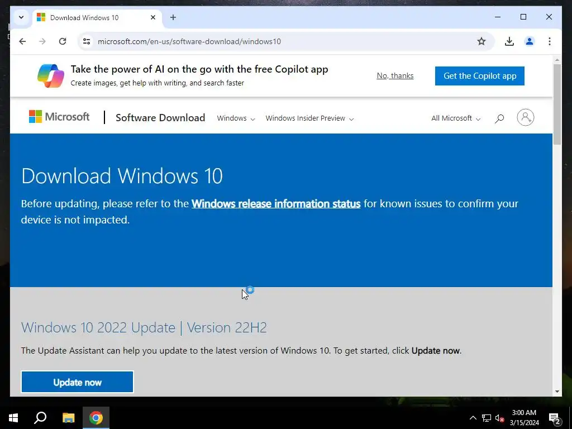Click 'Windows 10 2022 Update | Version 22H2' heading
Image resolution: width=572 pixels, height=429 pixels.
tap(144, 327)
